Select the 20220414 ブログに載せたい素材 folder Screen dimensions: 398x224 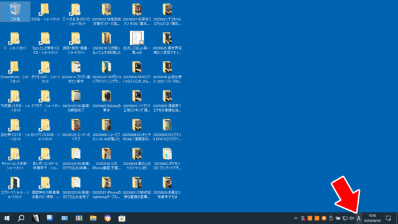(x=76, y=72)
